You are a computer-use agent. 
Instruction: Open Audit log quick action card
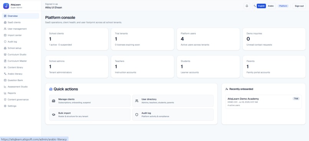coord(173,115)
